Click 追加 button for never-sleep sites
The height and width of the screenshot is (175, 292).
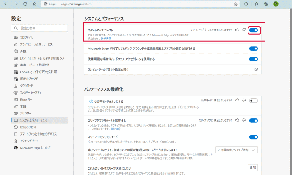(252, 167)
